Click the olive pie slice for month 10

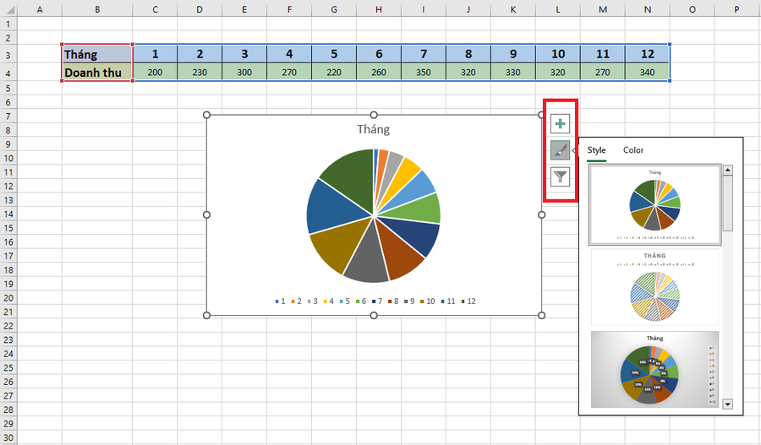coord(340,245)
